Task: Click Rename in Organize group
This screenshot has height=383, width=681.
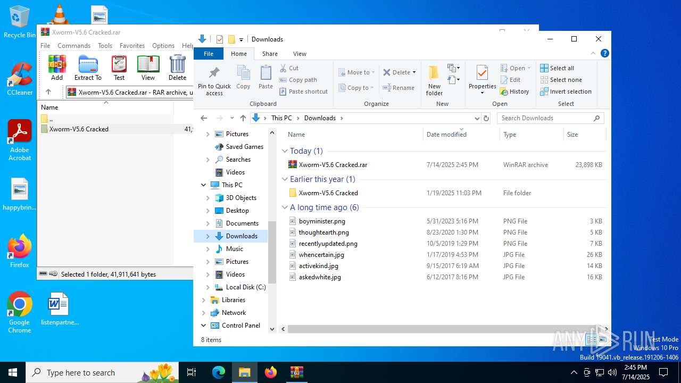Action: 398,88
